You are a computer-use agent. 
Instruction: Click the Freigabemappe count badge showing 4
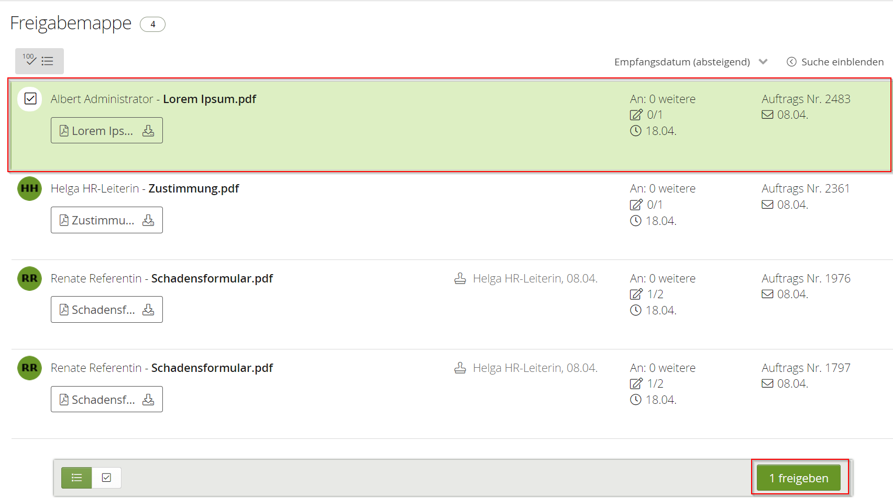point(152,24)
